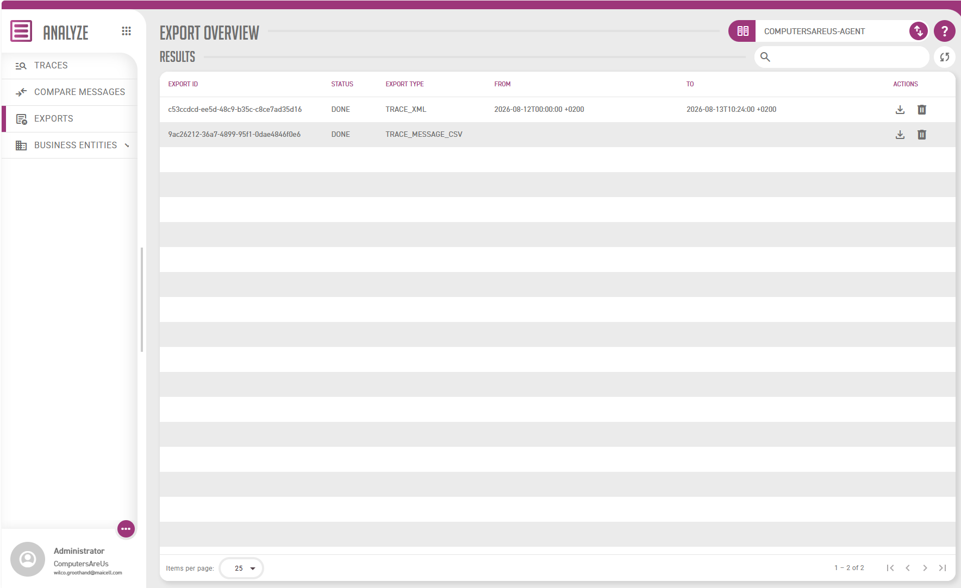Screen dimensions: 961x588
Task: Click the ACTIONS column header
Action: point(906,84)
